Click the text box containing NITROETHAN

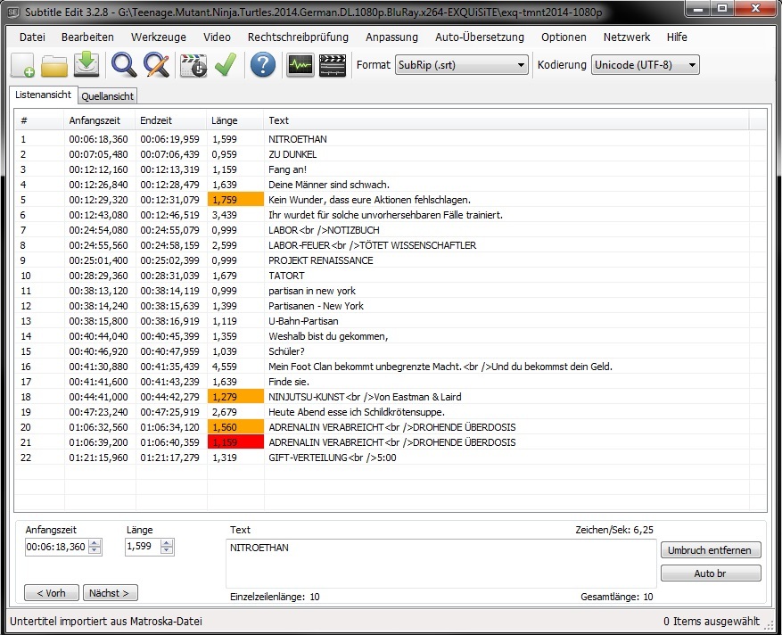click(x=440, y=563)
